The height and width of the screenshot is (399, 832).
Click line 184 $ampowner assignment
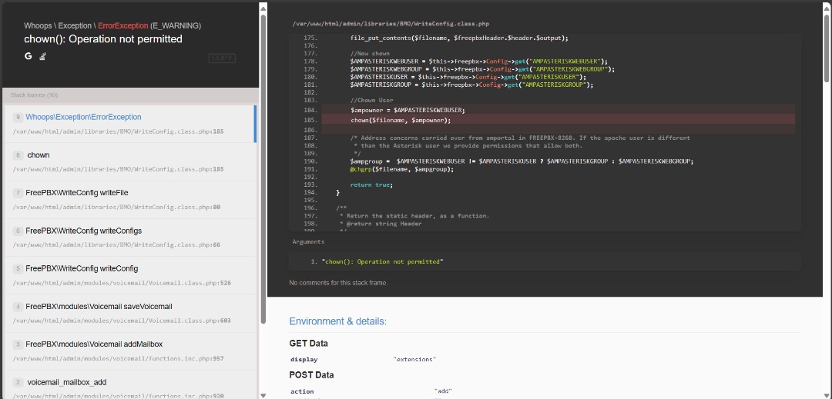[x=408, y=110]
